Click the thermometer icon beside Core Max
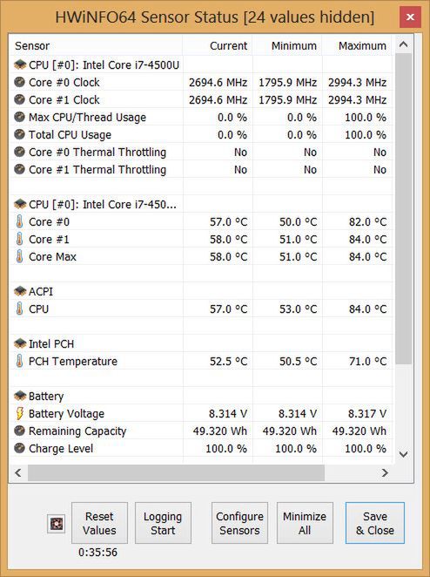This screenshot has width=430, height=577. click(19, 256)
